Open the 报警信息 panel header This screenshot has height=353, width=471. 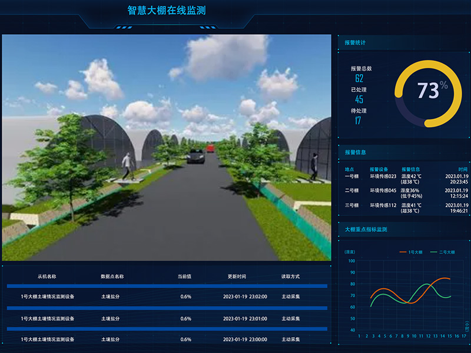click(x=355, y=152)
